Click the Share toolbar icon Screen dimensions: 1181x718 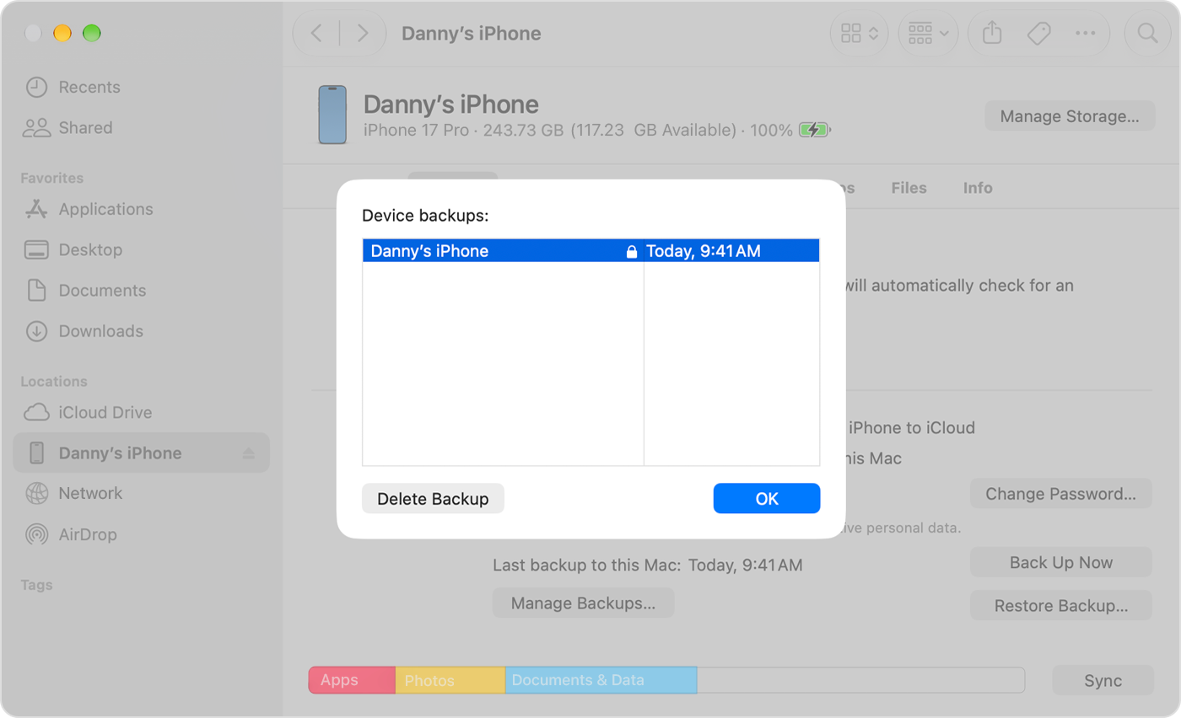click(992, 33)
